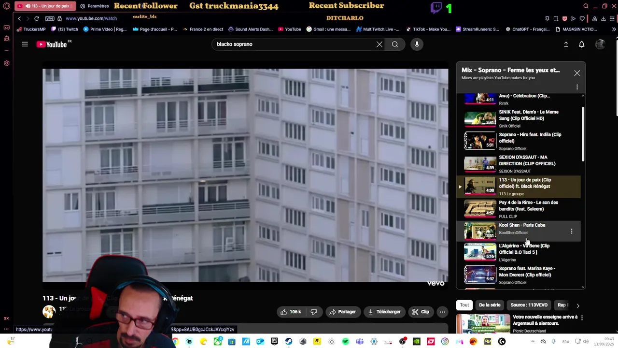Image resolution: width=618 pixels, height=348 pixels.
Task: Open the (13) Twitch bookmark
Action: (x=64, y=29)
